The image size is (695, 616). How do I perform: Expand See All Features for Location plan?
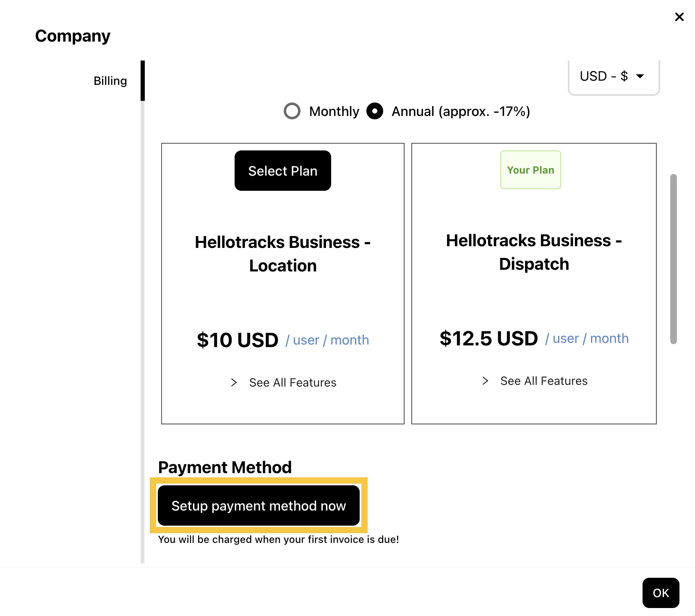pos(293,382)
